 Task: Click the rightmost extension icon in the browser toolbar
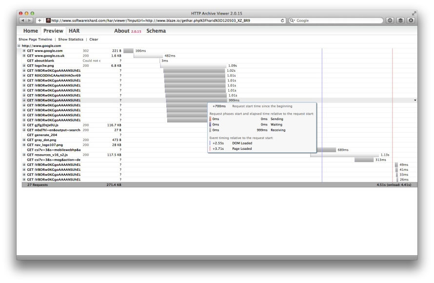tap(411, 20)
